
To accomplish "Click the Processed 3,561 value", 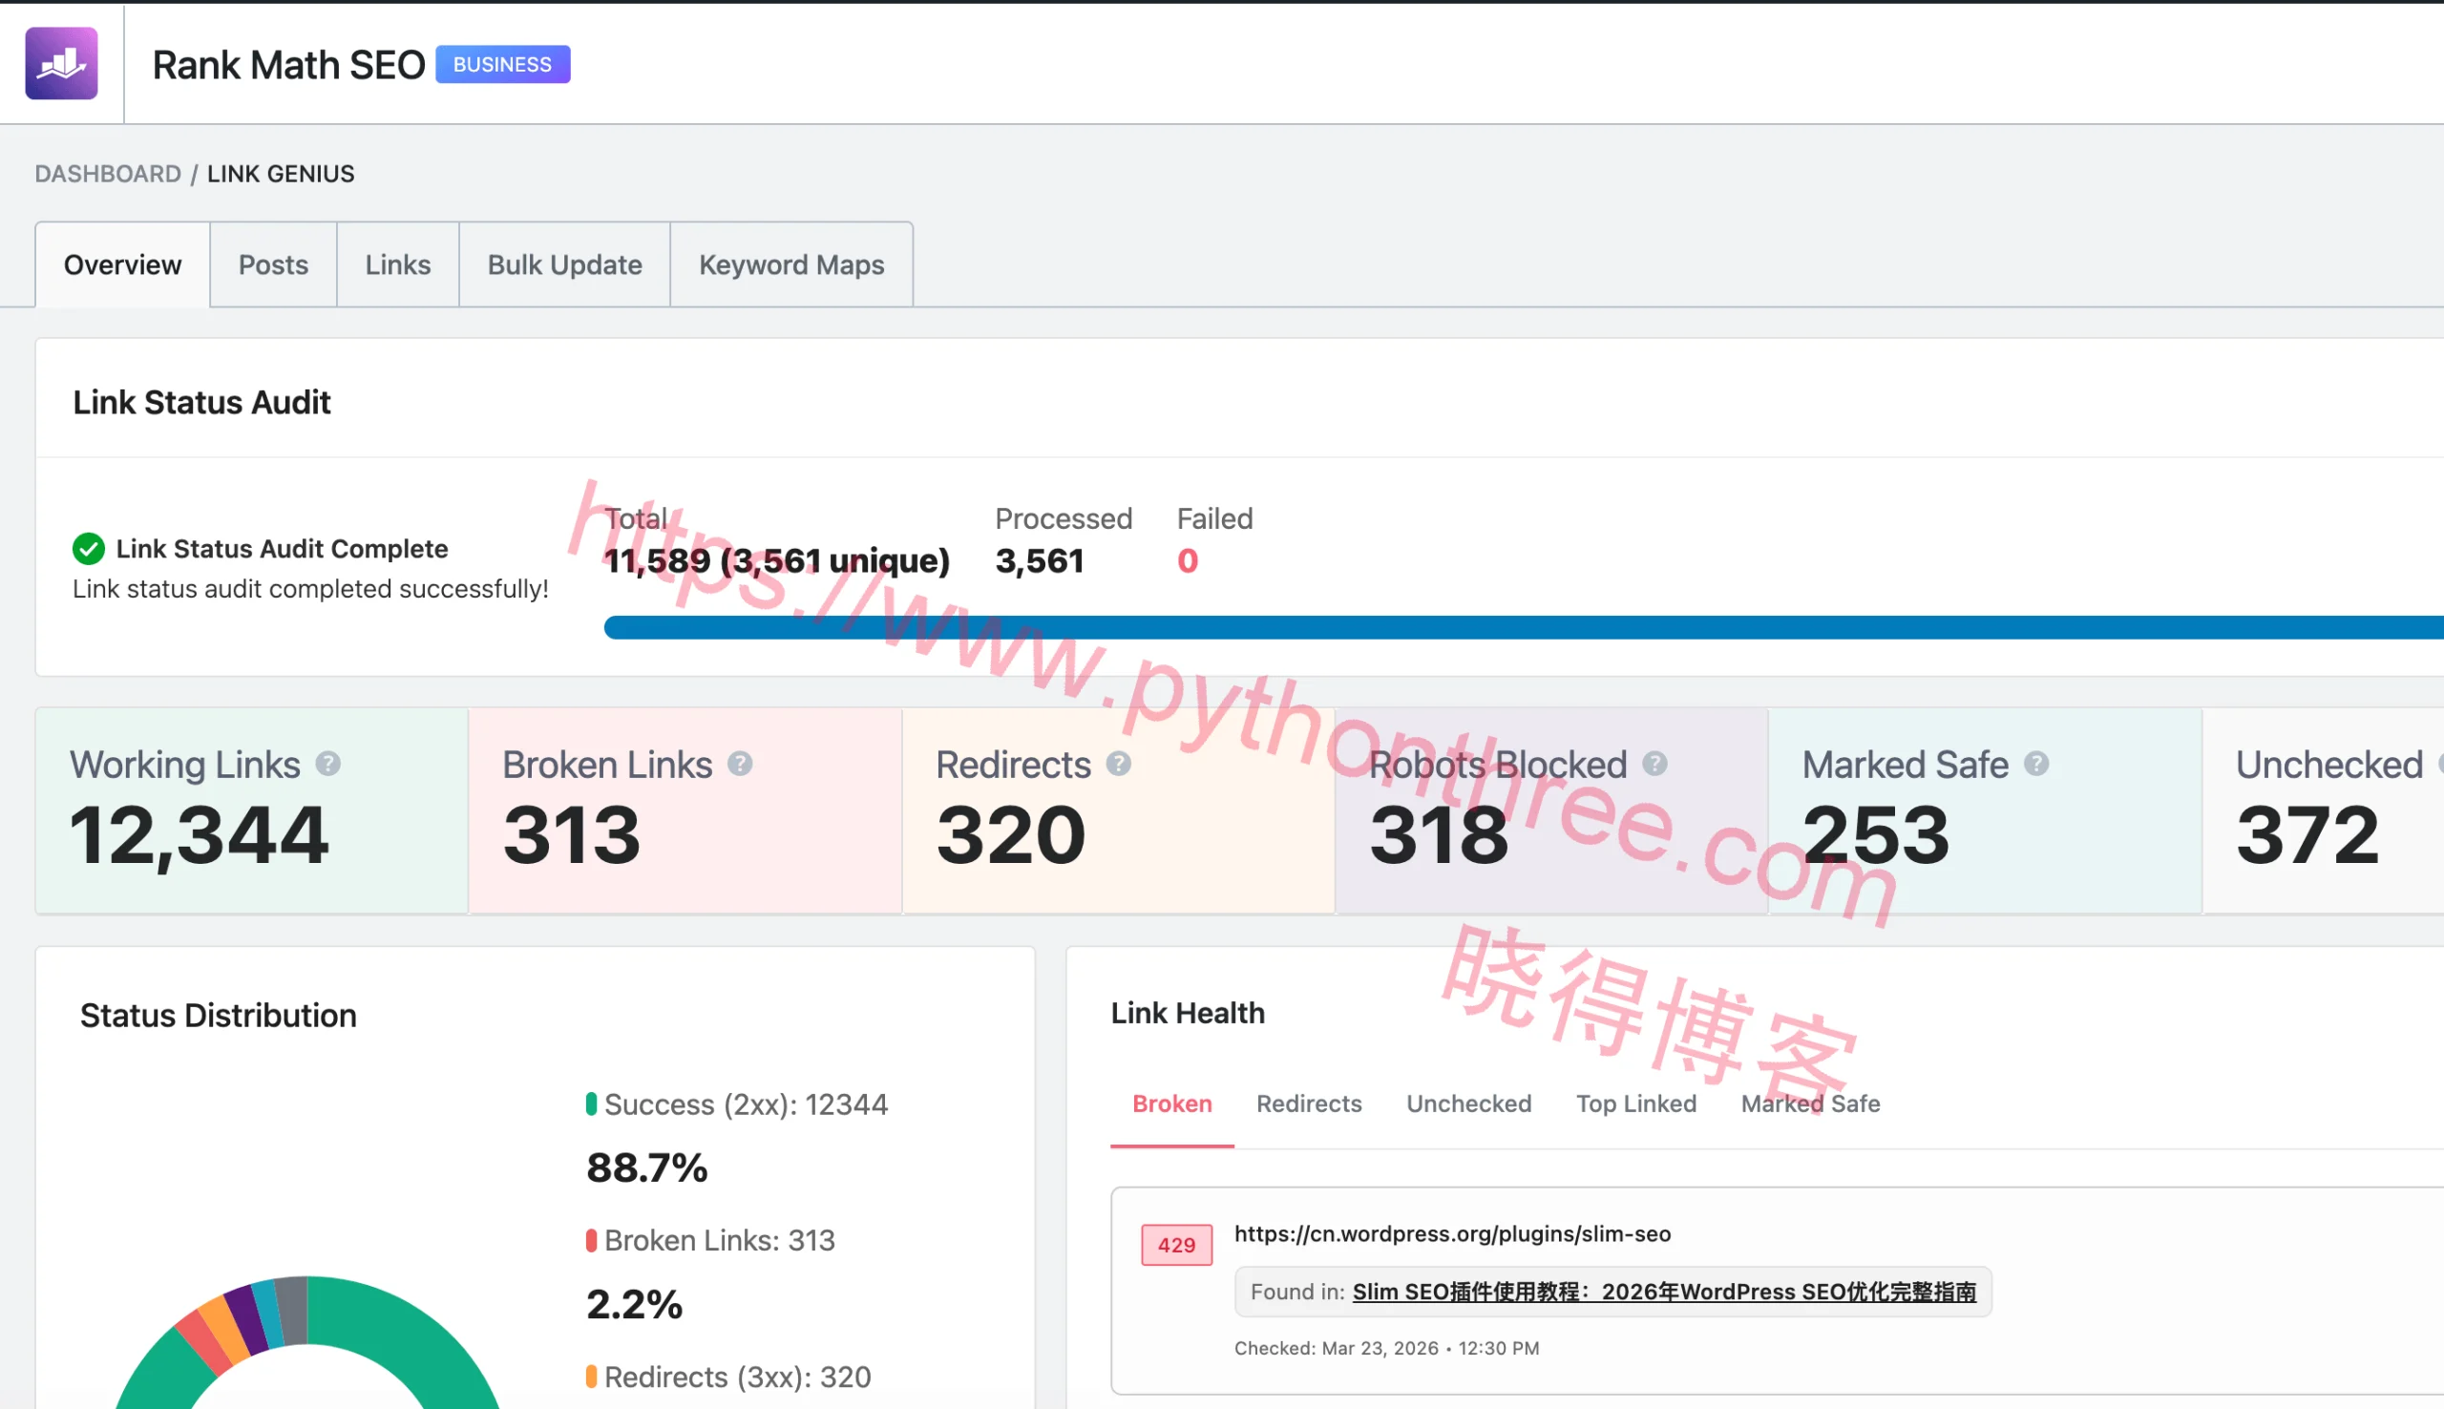I will click(1039, 561).
